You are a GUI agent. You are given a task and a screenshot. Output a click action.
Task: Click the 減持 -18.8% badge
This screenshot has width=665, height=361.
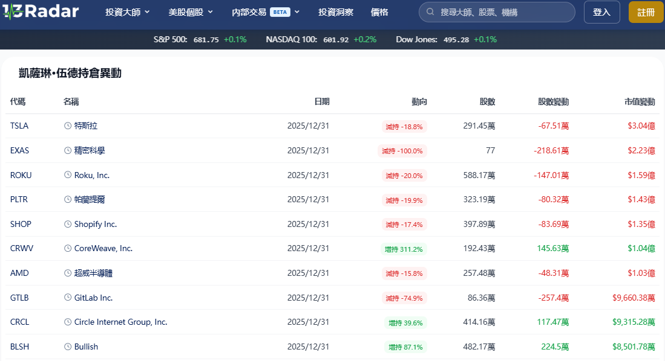404,127
